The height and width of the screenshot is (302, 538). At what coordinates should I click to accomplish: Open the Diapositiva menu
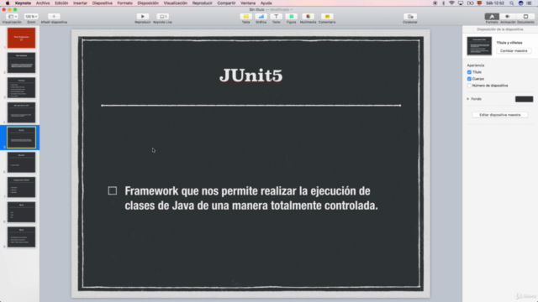click(103, 3)
